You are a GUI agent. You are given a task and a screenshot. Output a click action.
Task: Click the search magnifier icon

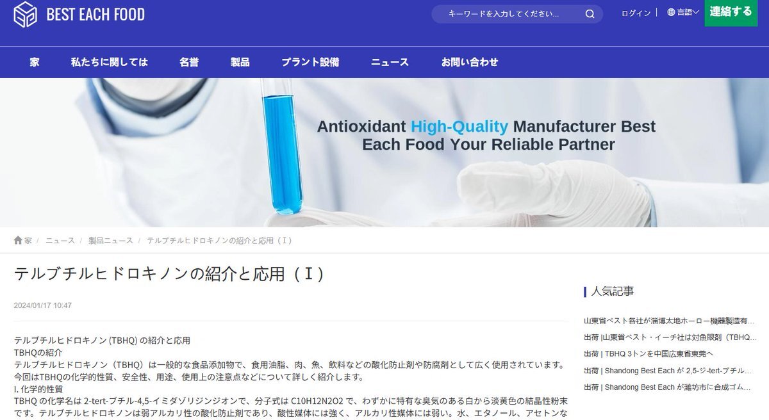(590, 14)
